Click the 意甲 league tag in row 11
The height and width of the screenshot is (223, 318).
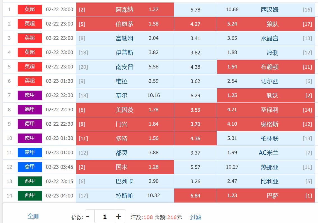30,152
